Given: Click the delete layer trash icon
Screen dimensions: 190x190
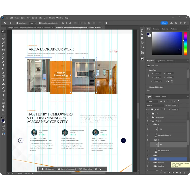Looking at the screenshot, I should (x=184, y=173).
